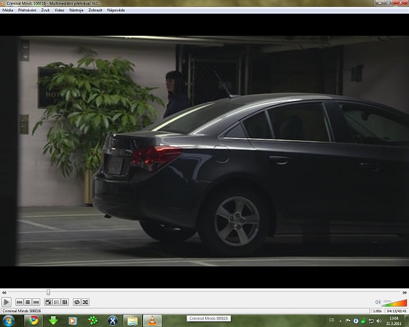Open ICQ green flower icon on taskbar
Image resolution: width=409 pixels, height=327 pixels.
[93, 321]
